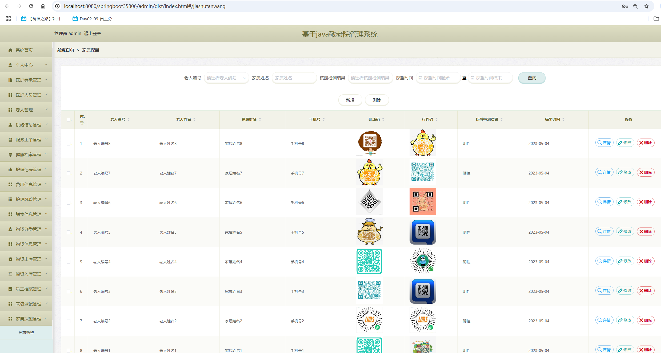Sort by the 老人姓名 column sort icon
661x353 pixels.
point(194,120)
